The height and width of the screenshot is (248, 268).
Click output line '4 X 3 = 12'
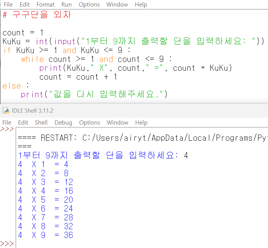[x=45, y=182]
